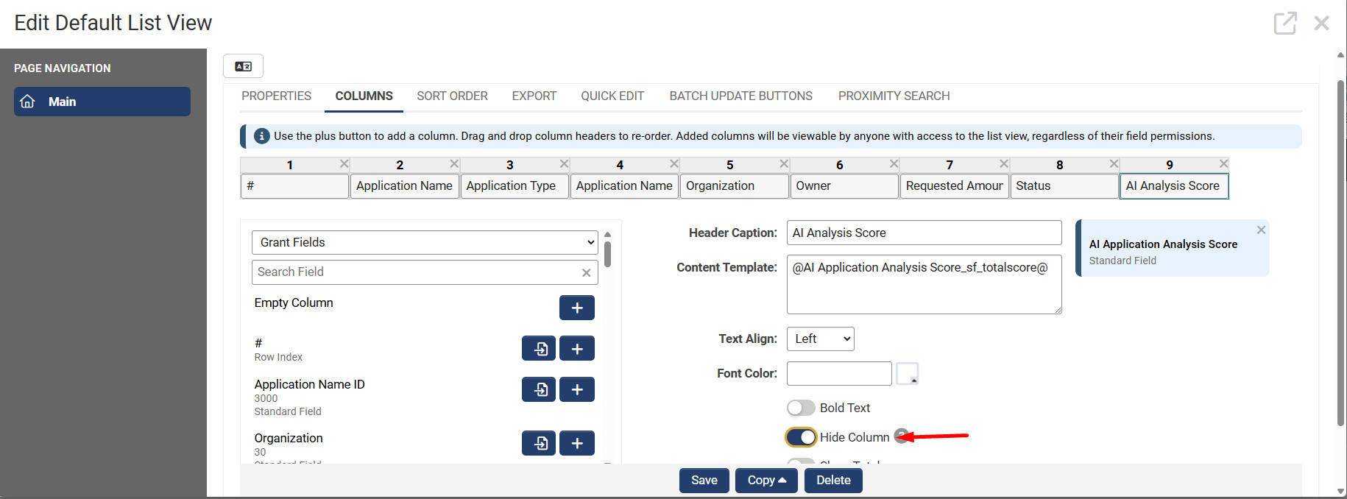The width and height of the screenshot is (1347, 499).
Task: Insert Row Index variable into template
Action: [539, 348]
